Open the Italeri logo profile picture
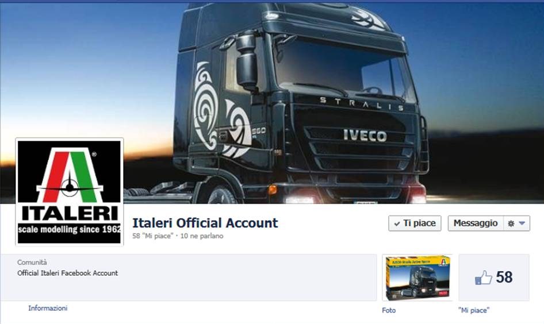The image size is (544, 324). pyautogui.click(x=70, y=192)
